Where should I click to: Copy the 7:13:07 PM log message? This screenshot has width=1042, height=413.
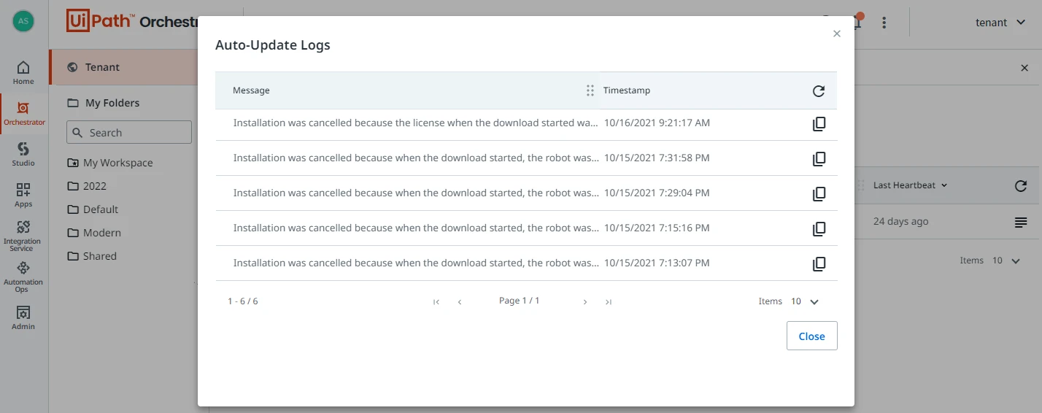click(819, 264)
